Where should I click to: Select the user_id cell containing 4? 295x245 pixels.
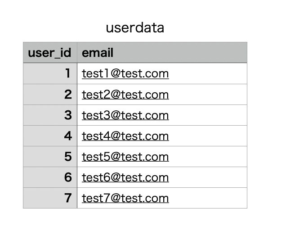(50, 136)
